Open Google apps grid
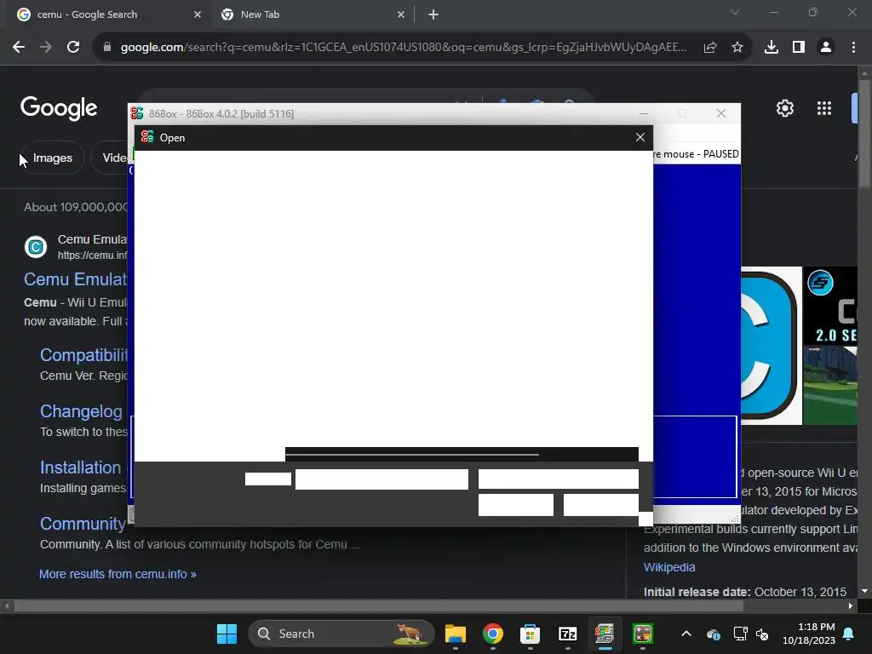Screen dimensions: 872x654 [824, 108]
